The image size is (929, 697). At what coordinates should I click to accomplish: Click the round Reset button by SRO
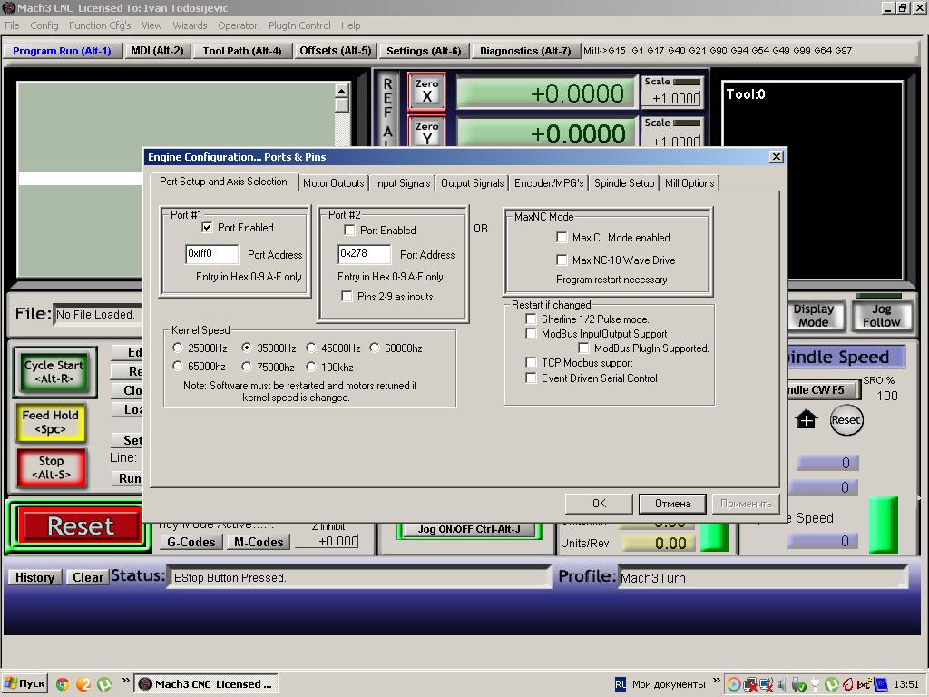(846, 420)
